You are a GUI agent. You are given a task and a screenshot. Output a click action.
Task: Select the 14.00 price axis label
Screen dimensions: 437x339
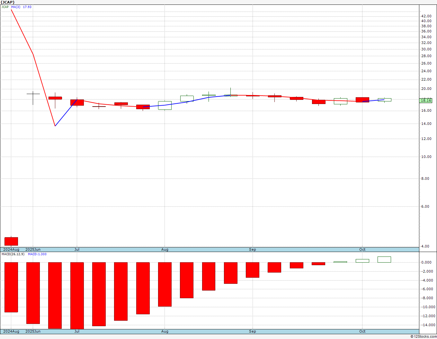pyautogui.click(x=426, y=124)
